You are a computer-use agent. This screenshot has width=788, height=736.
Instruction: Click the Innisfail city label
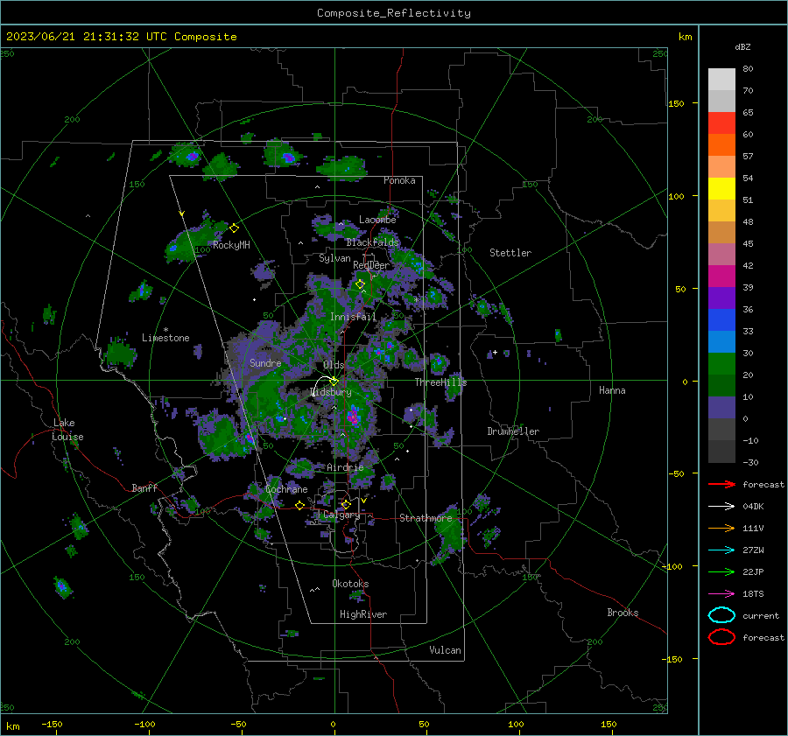tap(353, 317)
